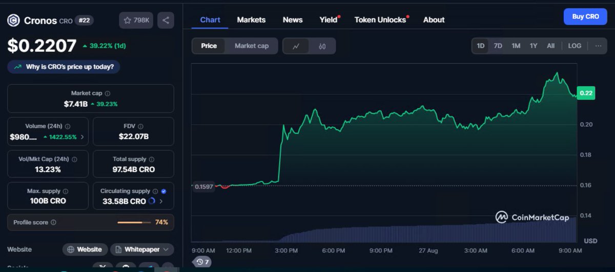Click the 0.22 current price label on chart

pos(586,93)
